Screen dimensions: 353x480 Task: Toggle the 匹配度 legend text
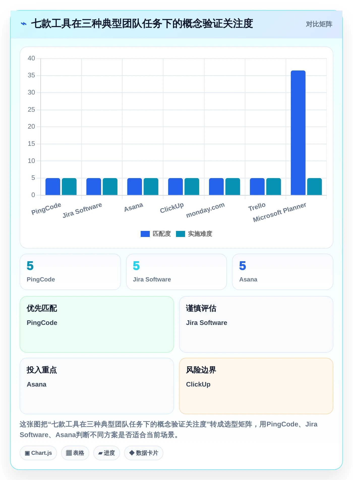pyautogui.click(x=162, y=234)
